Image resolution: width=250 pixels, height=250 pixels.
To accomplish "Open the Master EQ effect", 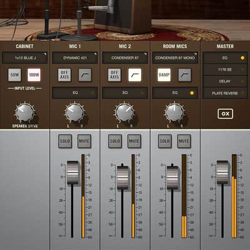I will pyautogui.click(x=225, y=58).
